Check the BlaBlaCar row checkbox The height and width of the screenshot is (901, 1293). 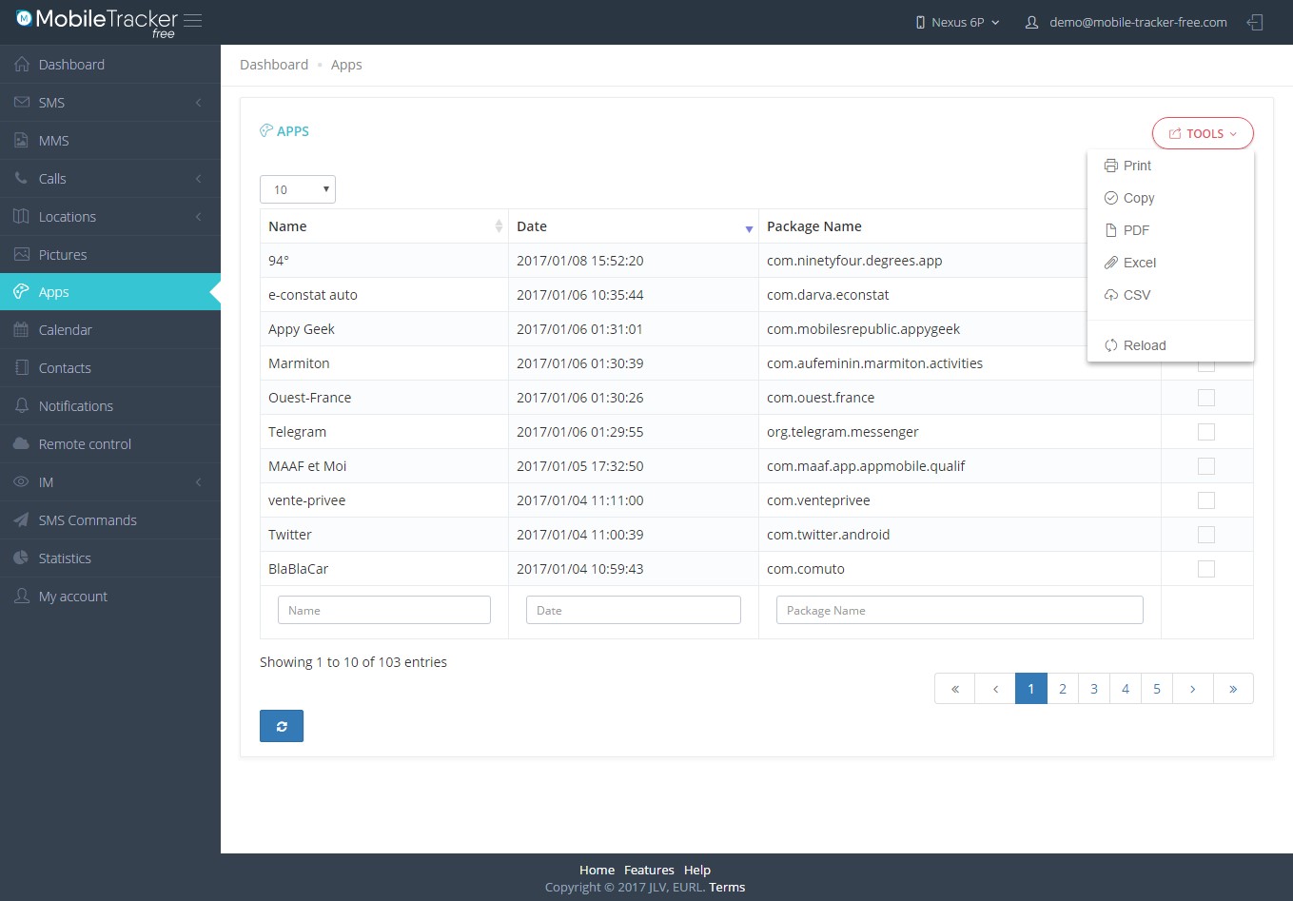[1205, 569]
